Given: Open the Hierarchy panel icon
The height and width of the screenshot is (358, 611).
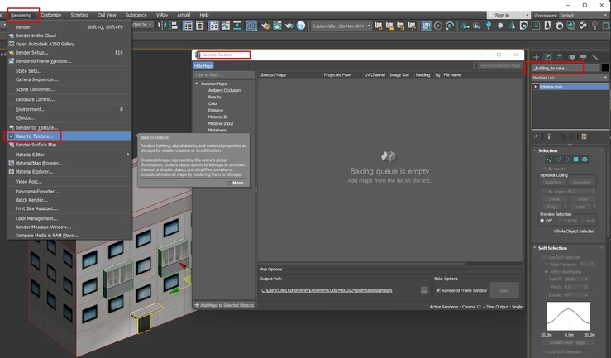Looking at the screenshot, I should coord(560,57).
